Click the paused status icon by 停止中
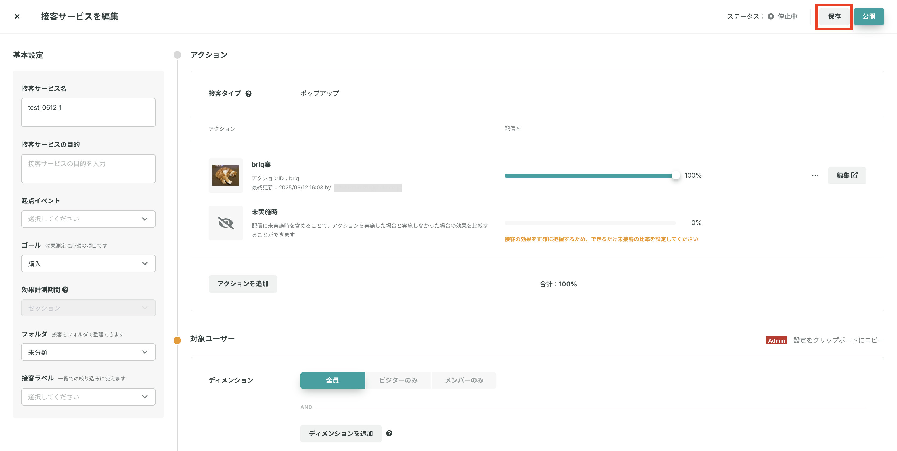897x451 pixels. pos(771,16)
